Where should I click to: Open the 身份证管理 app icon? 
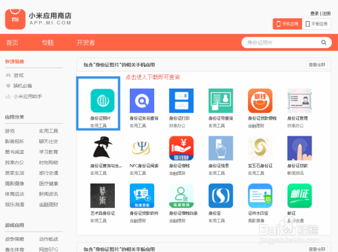click(299, 101)
